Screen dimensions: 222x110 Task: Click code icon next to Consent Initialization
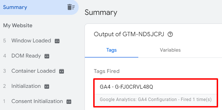coord(69,102)
